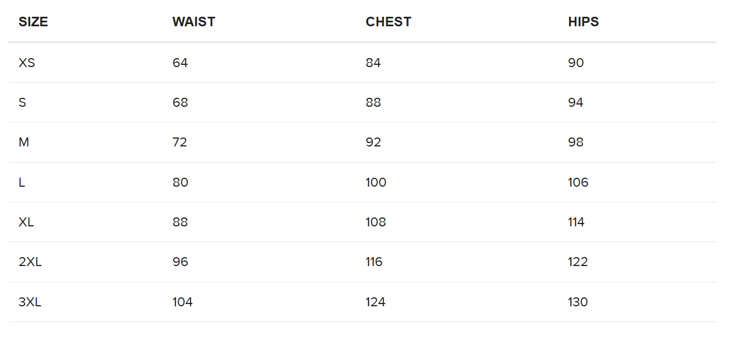Click the SIZE column header

point(33,22)
